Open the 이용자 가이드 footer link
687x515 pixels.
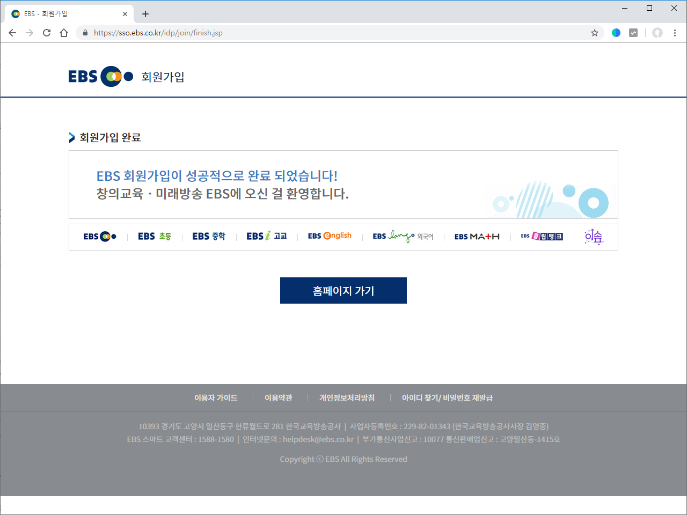216,398
